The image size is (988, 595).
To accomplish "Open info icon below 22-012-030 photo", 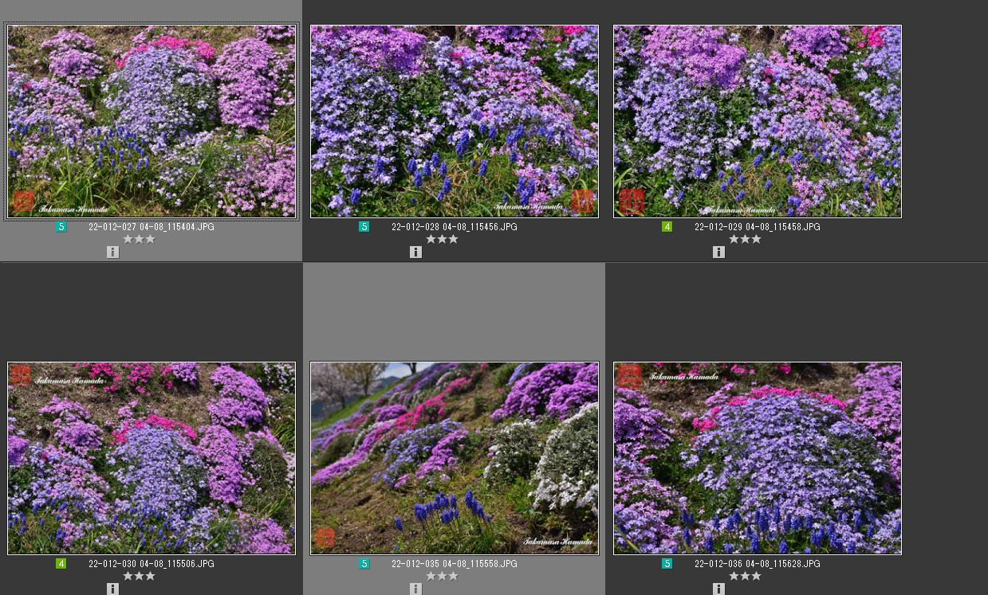I will click(x=112, y=589).
